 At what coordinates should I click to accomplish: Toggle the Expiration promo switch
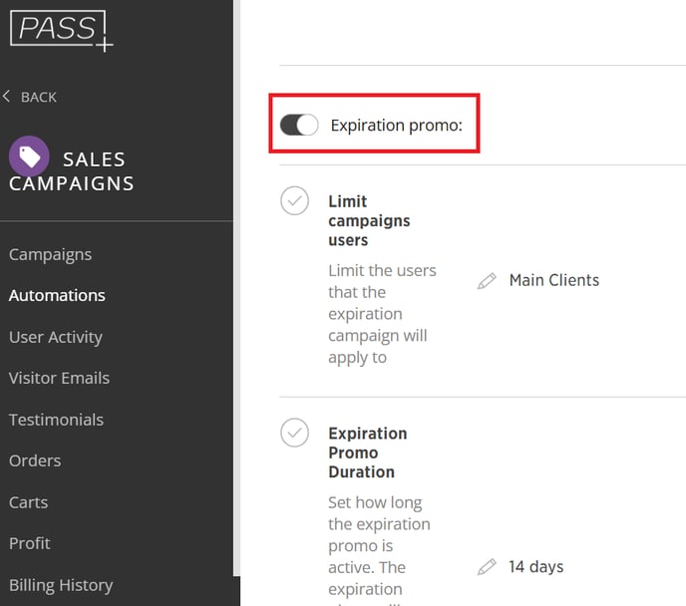click(299, 125)
